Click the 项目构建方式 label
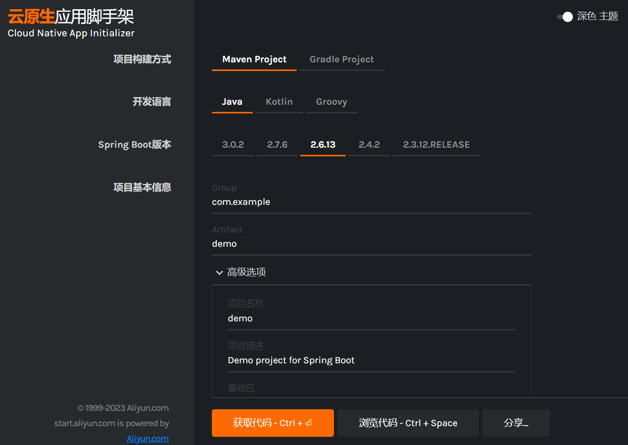This screenshot has width=628, height=445. [x=142, y=59]
